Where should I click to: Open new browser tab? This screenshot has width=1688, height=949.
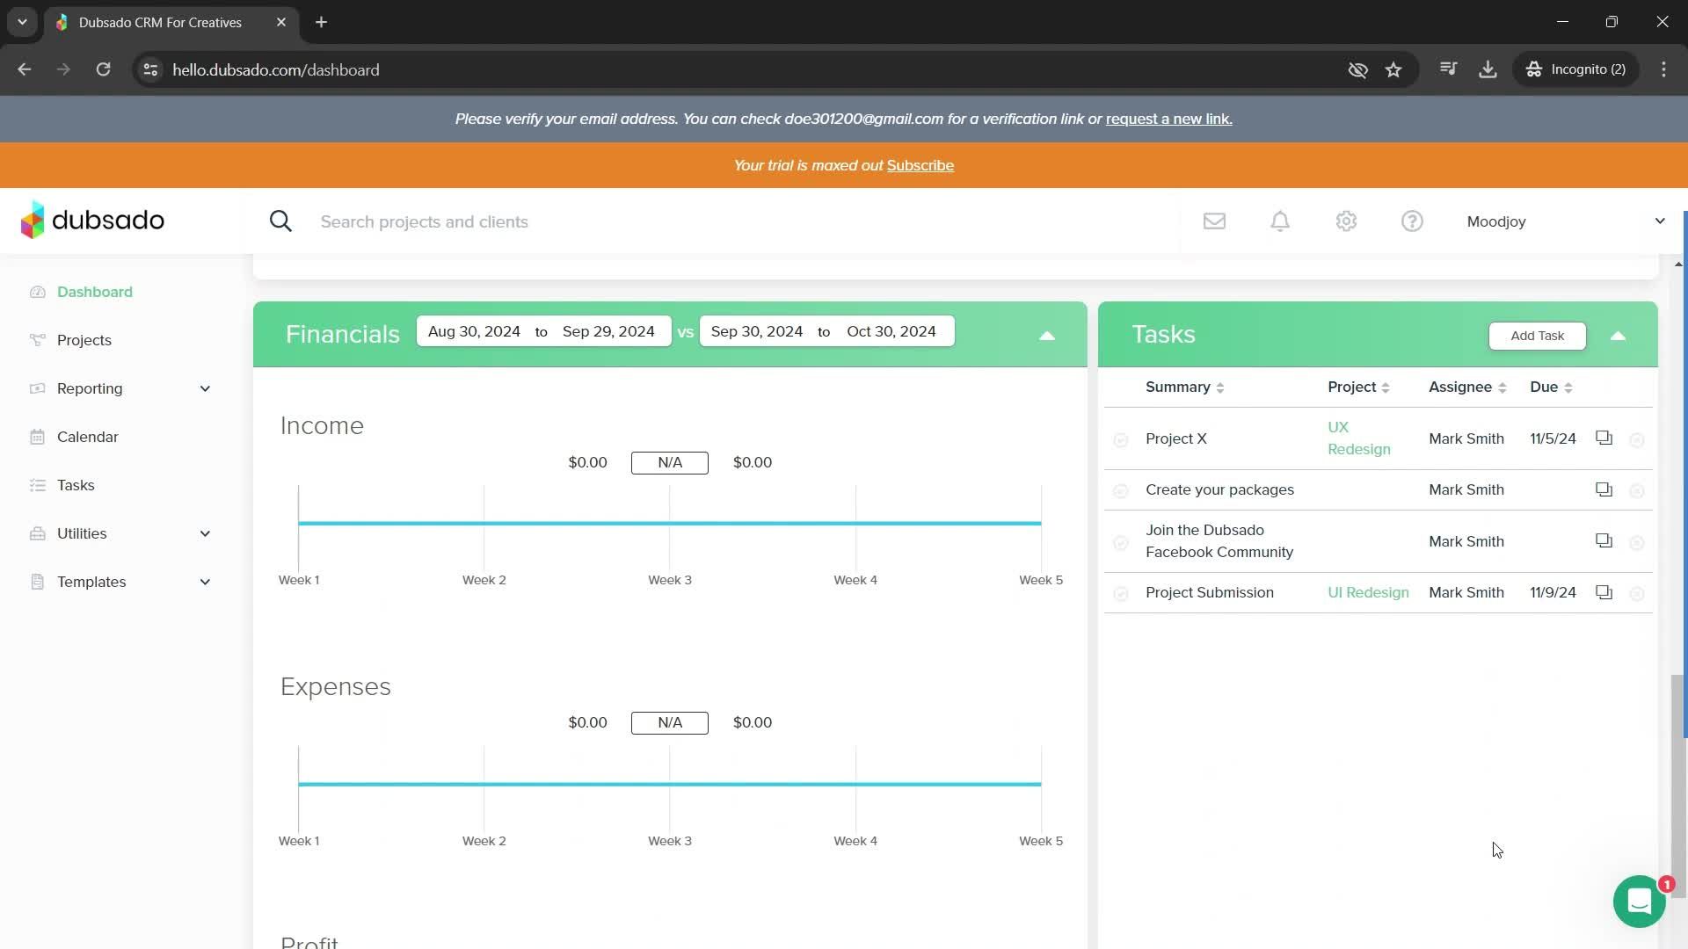point(322,22)
